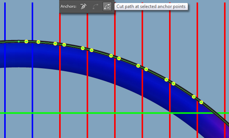
Task: Select the yellow anchor just left of the third red guide
Action: (x=111, y=56)
